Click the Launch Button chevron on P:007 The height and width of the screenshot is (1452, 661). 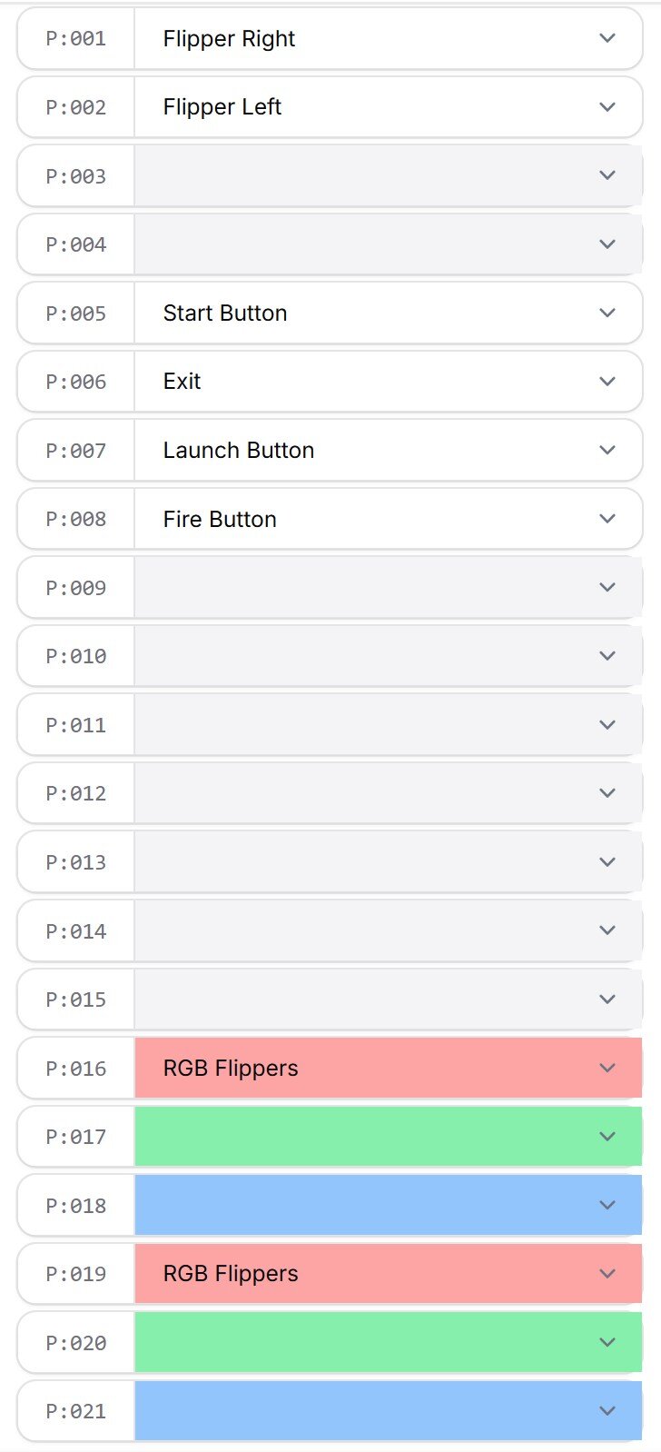[x=607, y=450]
